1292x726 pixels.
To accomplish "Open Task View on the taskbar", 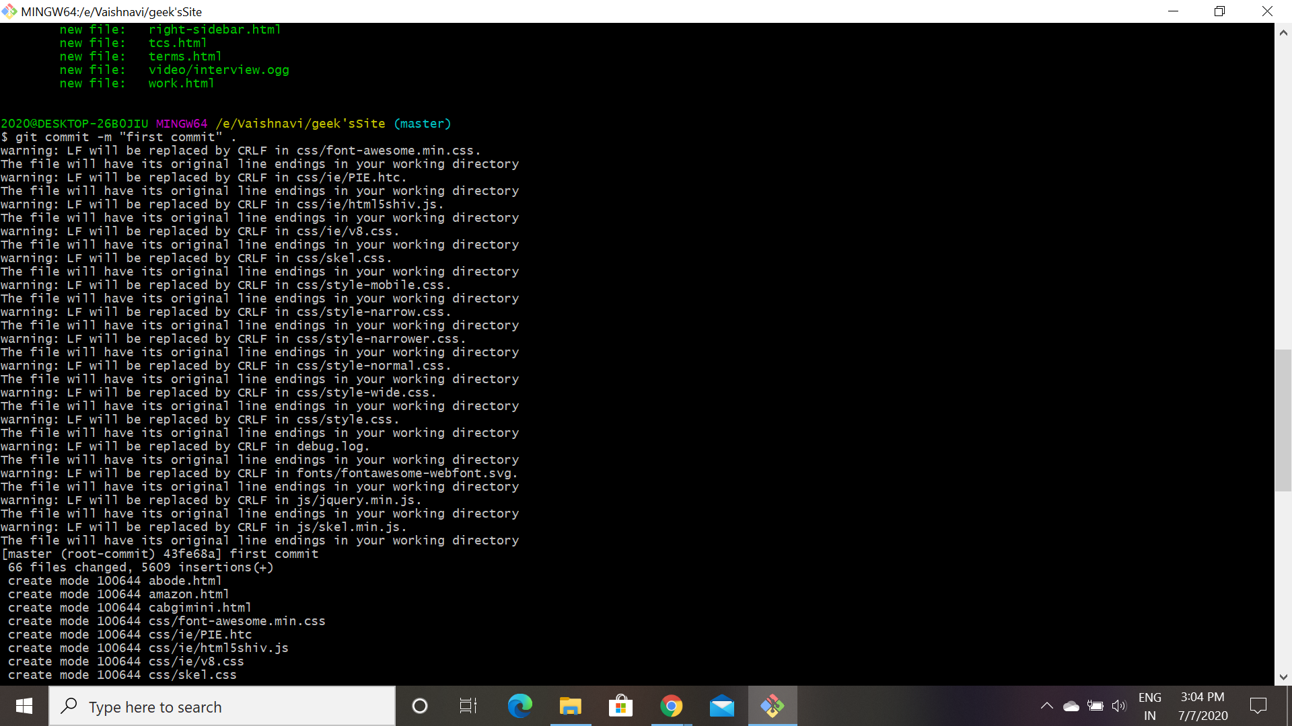I will 468,706.
